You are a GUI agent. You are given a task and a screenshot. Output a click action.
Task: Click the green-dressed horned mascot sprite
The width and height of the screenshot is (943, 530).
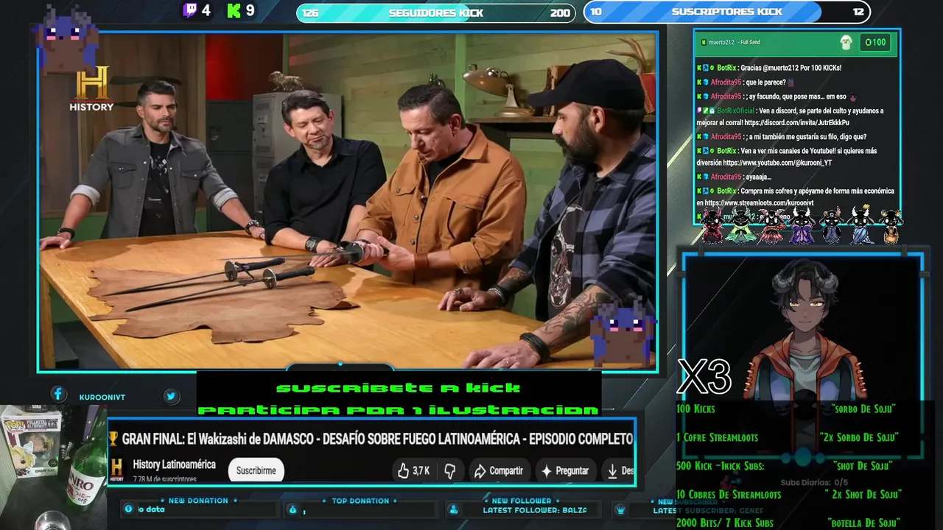tap(740, 225)
